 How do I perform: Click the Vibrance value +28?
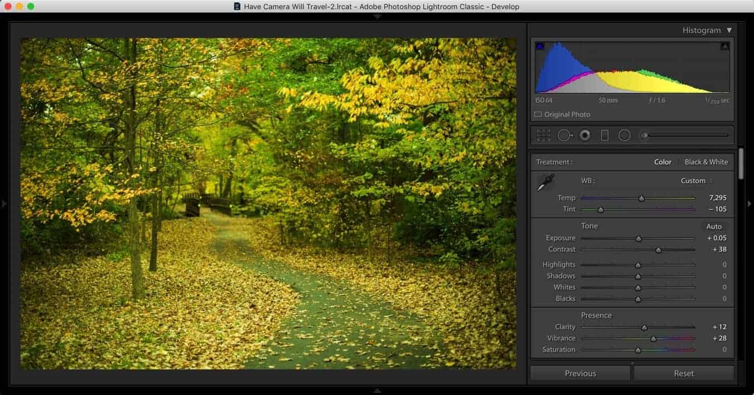click(x=719, y=338)
